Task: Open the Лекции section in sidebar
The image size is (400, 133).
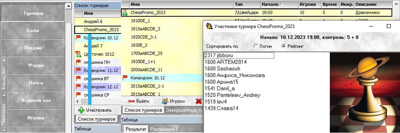Action: 33,48
